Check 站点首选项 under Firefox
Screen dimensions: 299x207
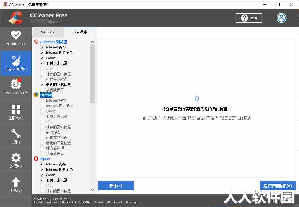[42, 149]
